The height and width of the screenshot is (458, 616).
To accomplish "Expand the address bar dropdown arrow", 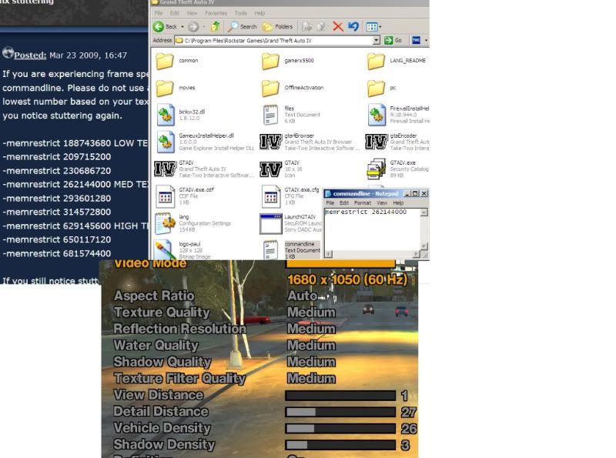I will point(376,40).
